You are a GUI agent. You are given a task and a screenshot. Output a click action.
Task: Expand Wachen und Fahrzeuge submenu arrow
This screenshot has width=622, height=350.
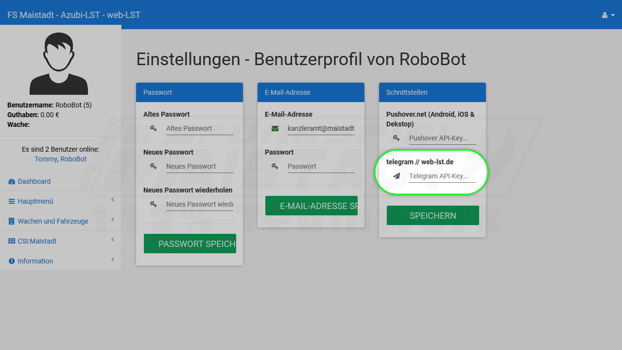pos(113,220)
